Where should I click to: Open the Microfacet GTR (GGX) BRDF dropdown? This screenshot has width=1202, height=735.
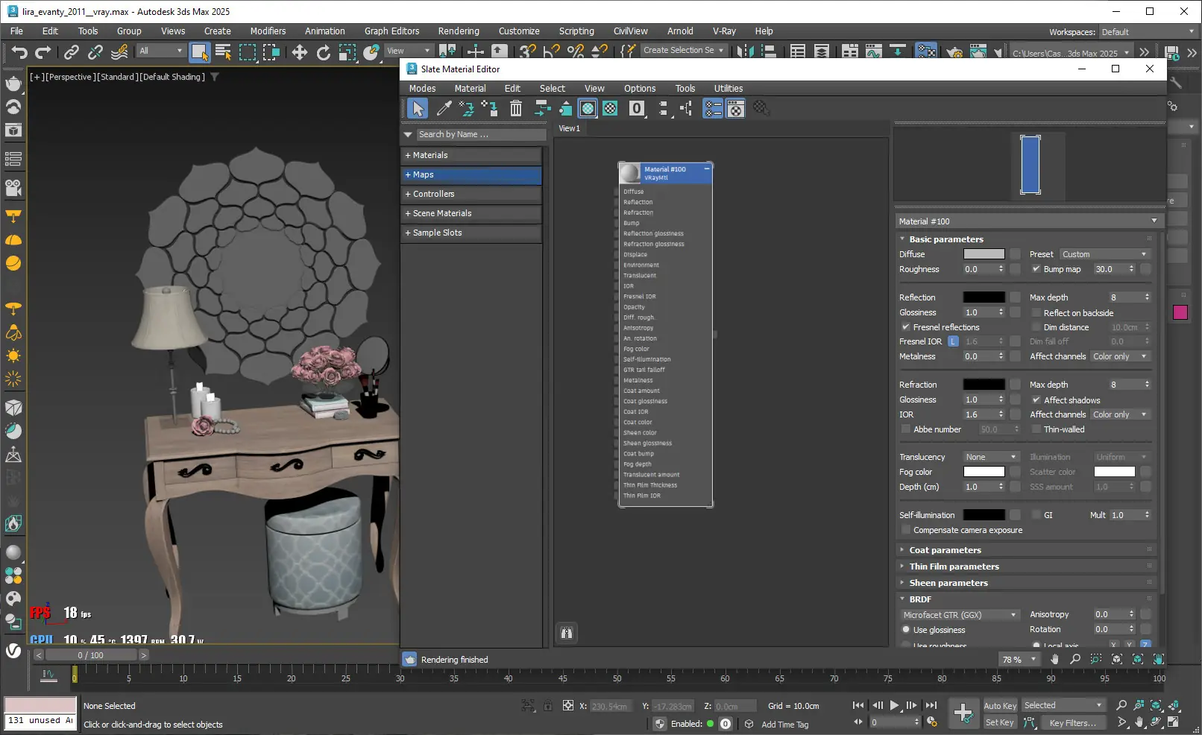coord(960,615)
